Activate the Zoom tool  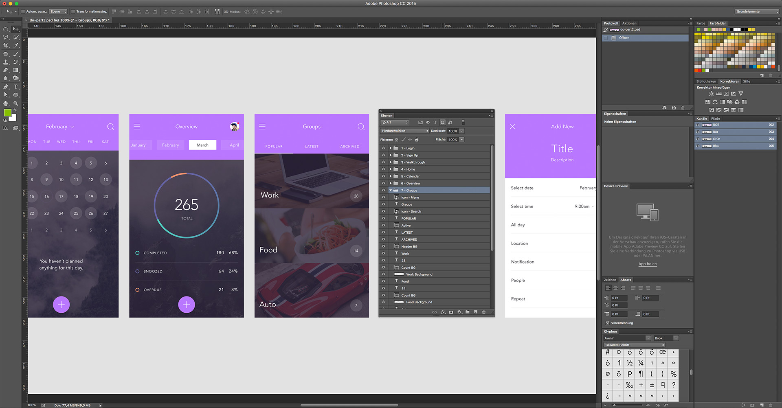[x=16, y=103]
